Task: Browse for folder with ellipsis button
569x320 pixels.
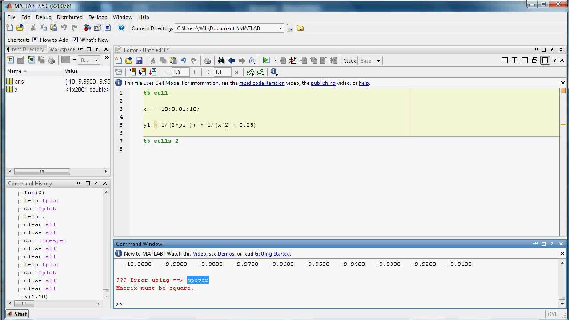Action: [290, 28]
